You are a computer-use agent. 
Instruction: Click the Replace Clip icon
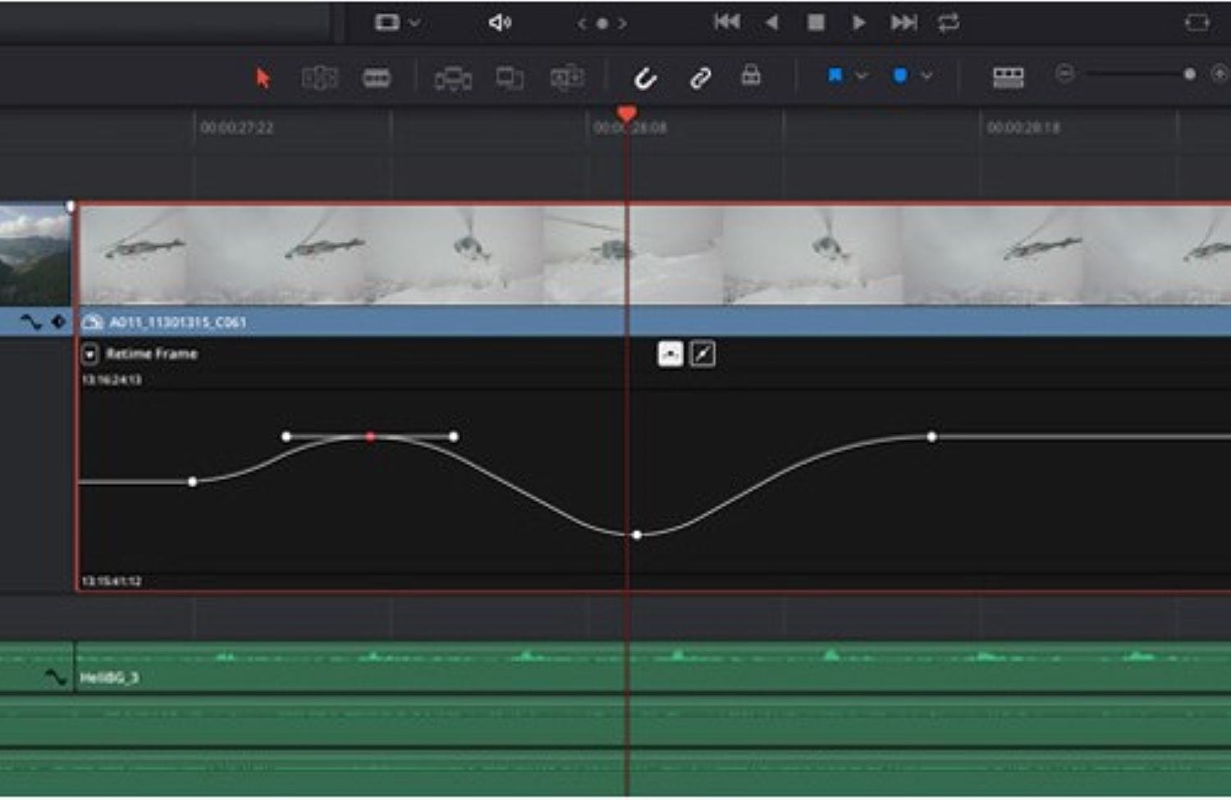tap(566, 78)
